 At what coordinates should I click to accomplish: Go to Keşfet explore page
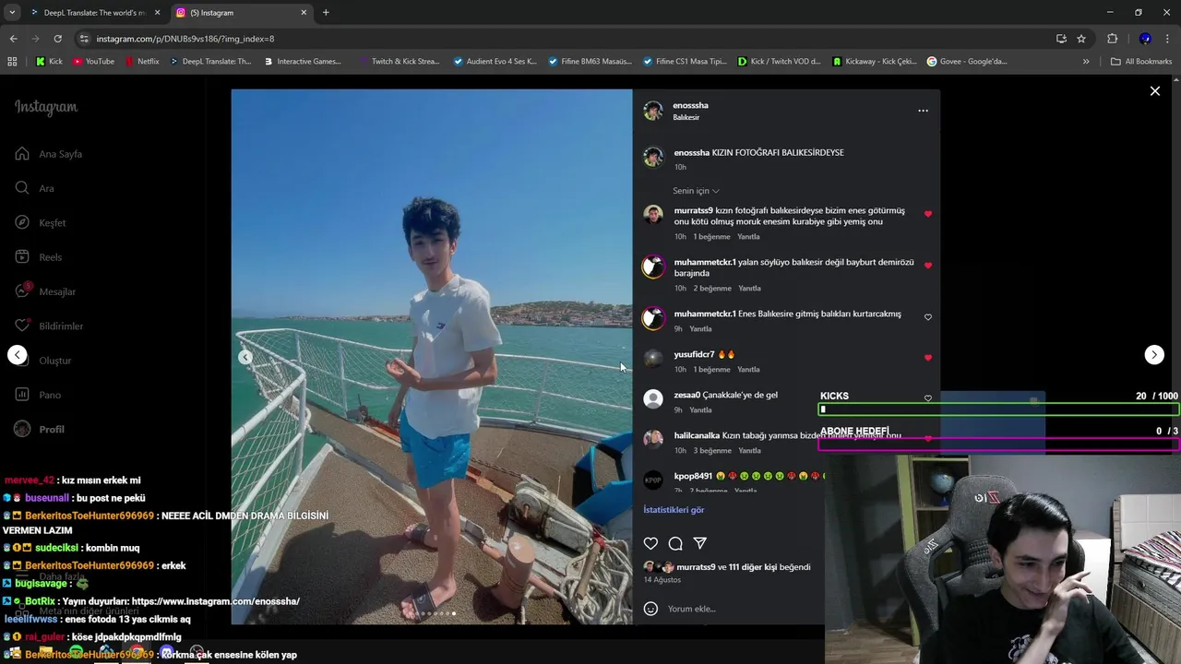pyautogui.click(x=41, y=222)
